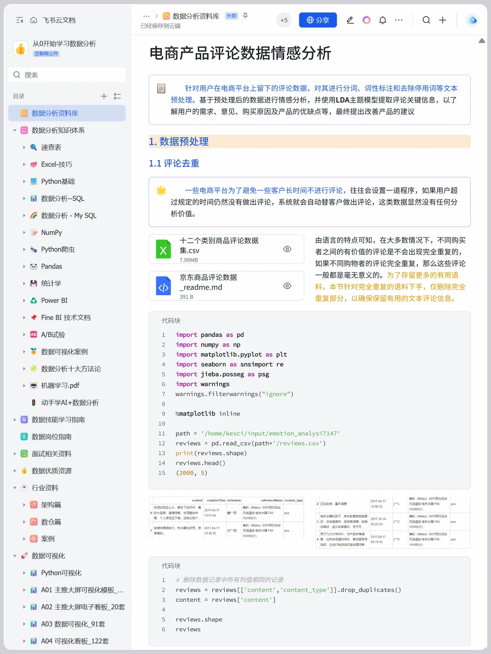
Task: Open Python可视化 page
Action: tap(61, 573)
